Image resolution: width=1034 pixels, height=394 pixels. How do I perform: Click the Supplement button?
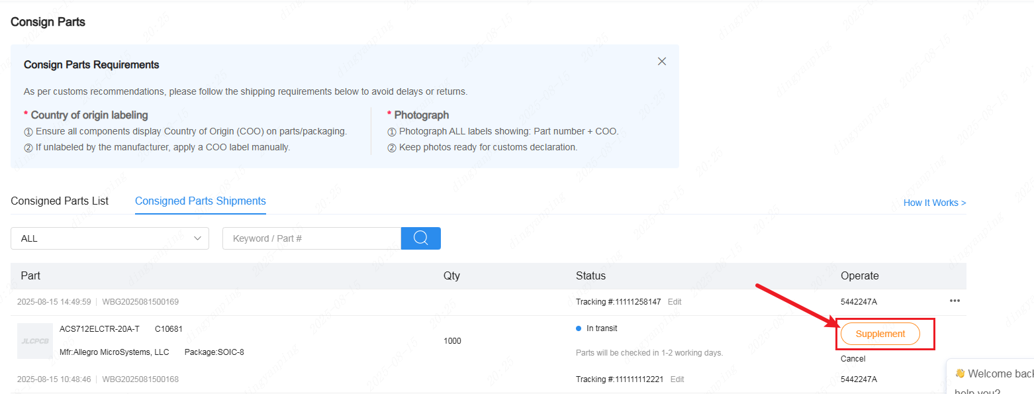click(880, 334)
